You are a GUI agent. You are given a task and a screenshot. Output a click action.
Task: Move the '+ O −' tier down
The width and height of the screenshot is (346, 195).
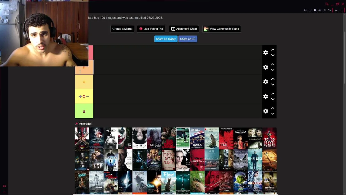point(273,99)
